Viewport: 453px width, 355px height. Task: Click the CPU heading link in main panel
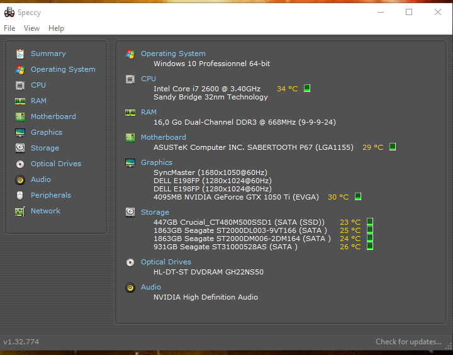pyautogui.click(x=148, y=79)
